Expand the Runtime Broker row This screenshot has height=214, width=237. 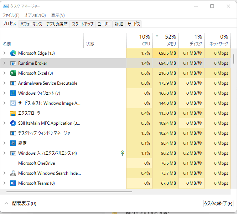pos(5,63)
